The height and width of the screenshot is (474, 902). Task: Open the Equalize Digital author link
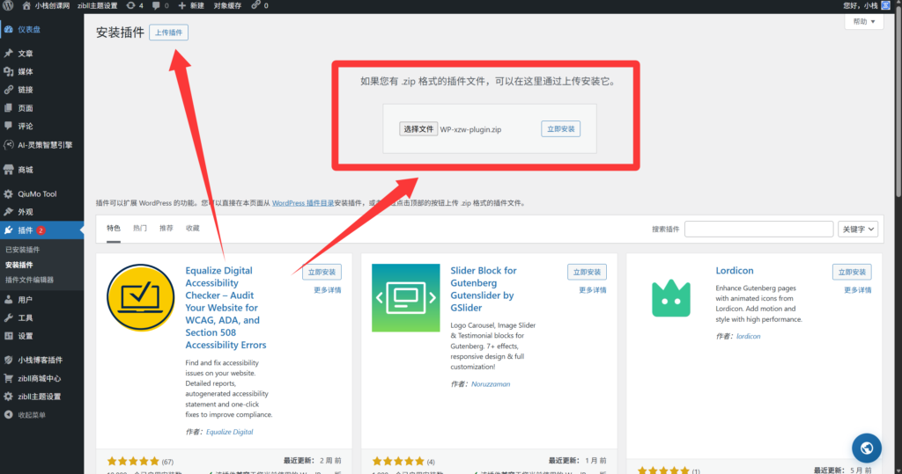click(x=230, y=432)
